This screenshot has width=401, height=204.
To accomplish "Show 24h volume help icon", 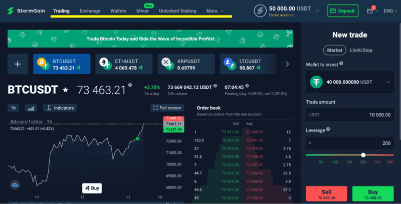I will (216, 86).
